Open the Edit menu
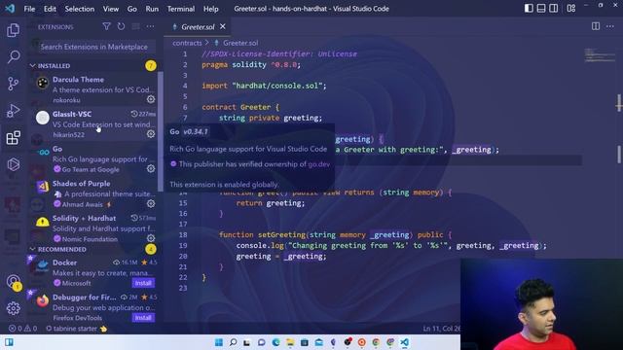 coord(50,9)
